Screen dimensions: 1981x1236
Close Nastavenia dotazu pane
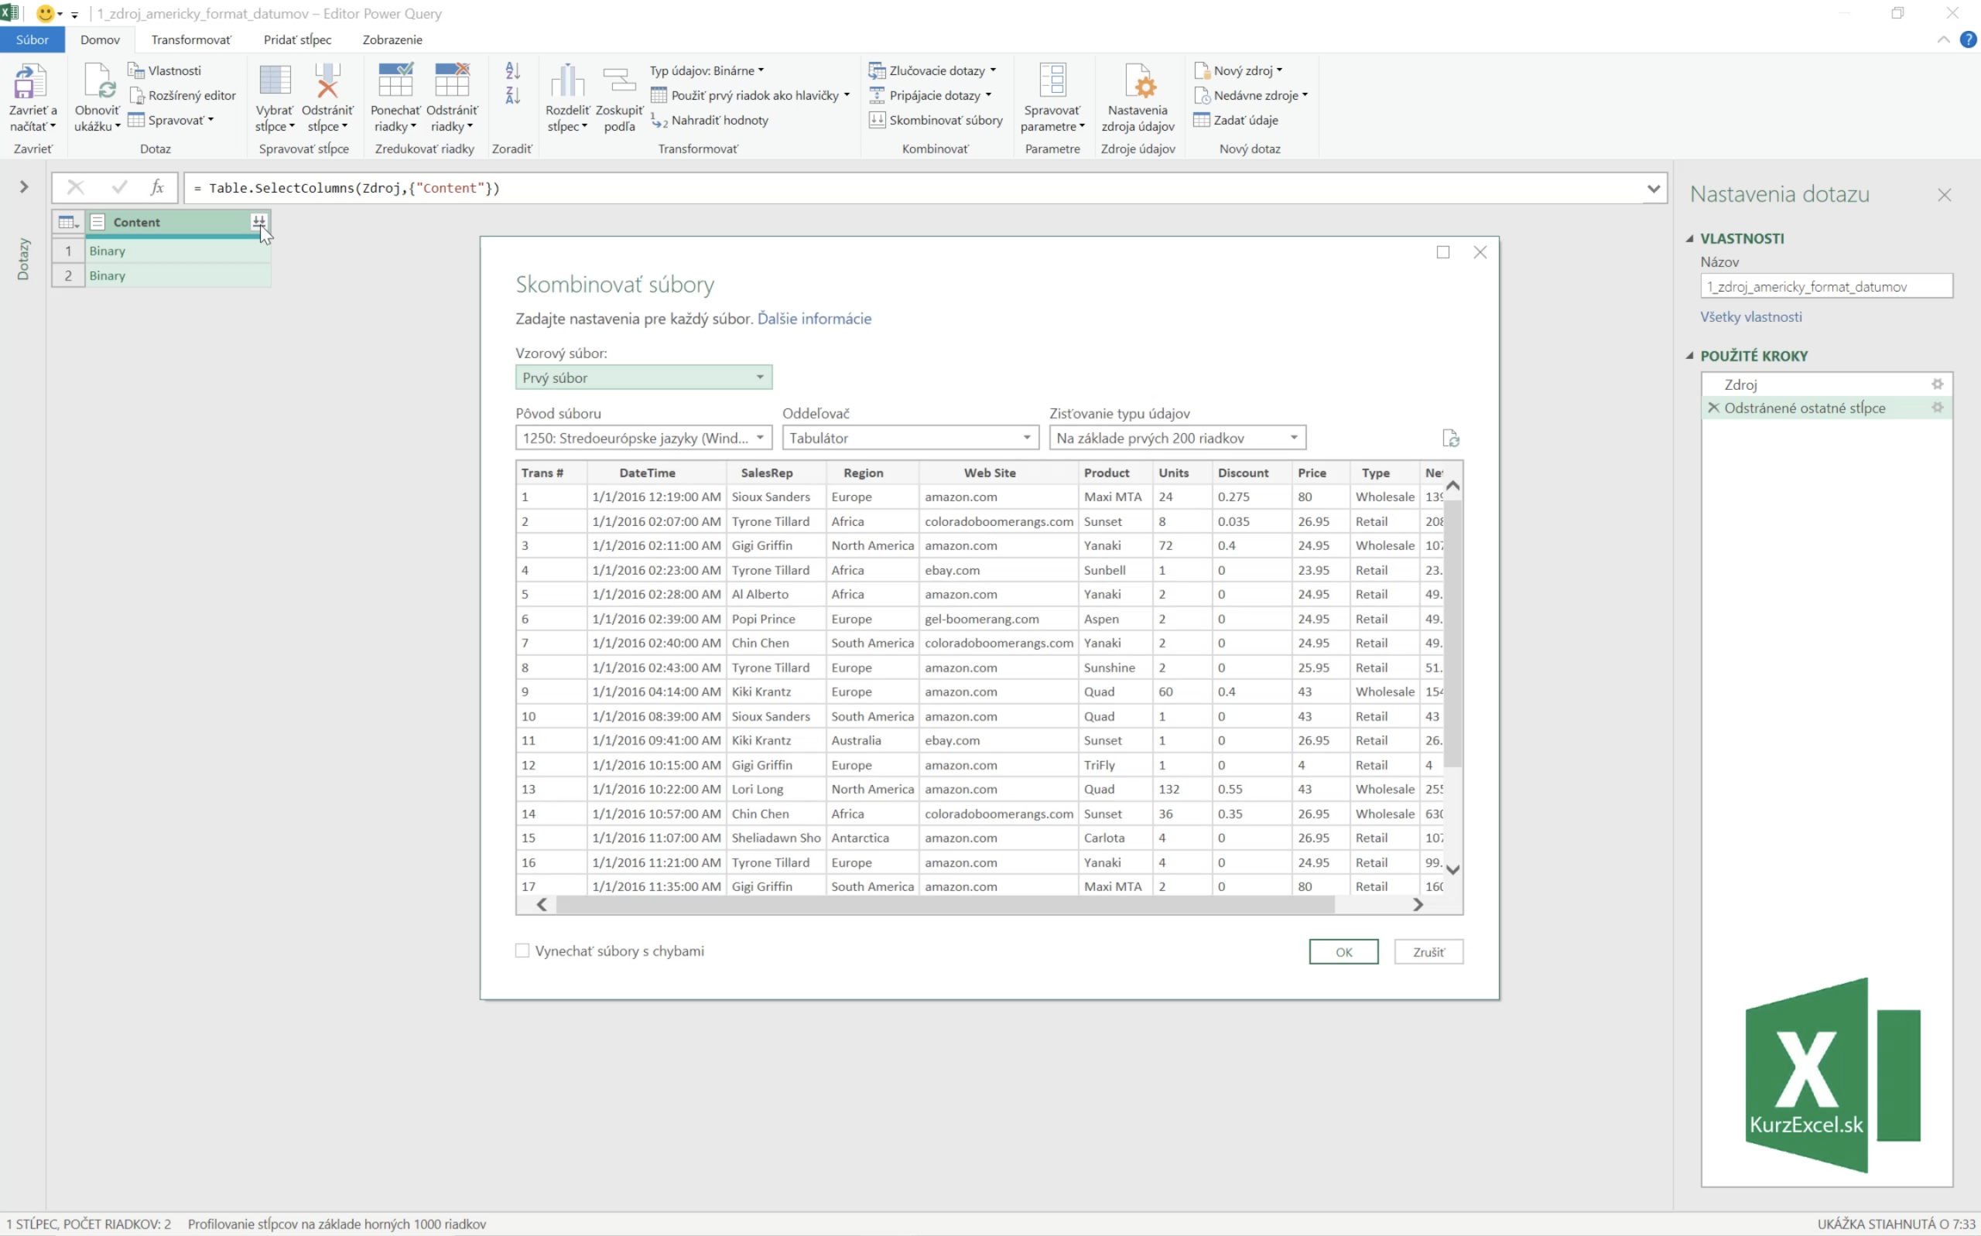pyautogui.click(x=1944, y=195)
